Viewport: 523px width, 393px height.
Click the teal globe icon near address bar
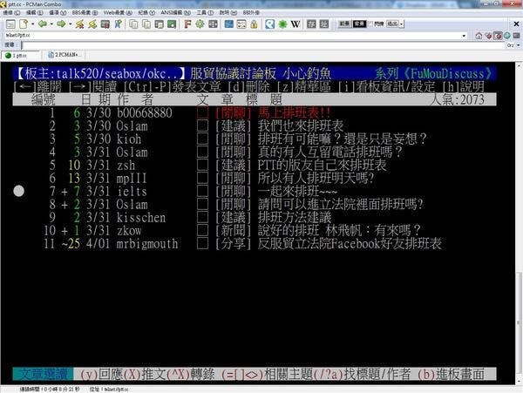(507, 36)
